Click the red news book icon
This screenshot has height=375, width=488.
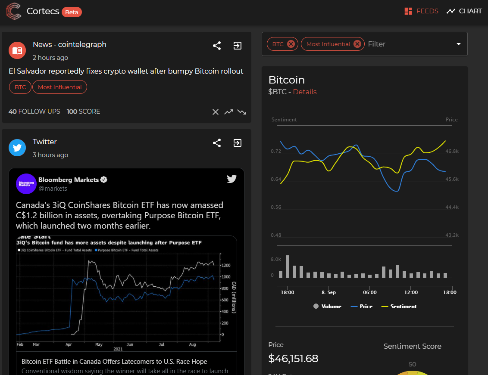click(17, 50)
